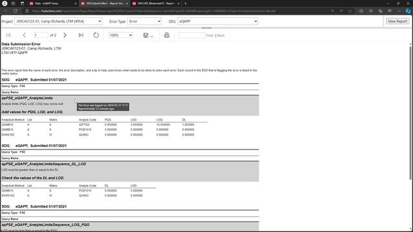Click the Analyte Code header in first table
The height and width of the screenshot is (232, 413).
tap(88, 120)
